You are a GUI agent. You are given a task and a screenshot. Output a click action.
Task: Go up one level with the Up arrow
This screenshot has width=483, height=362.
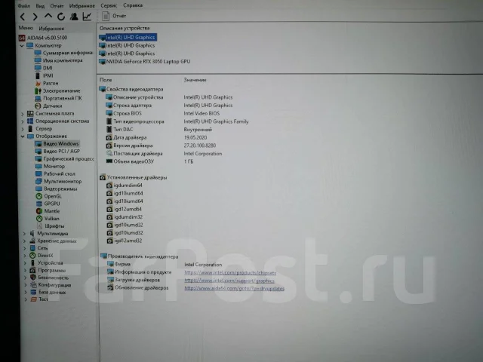tap(48, 16)
